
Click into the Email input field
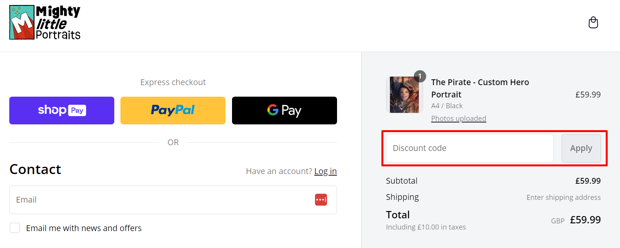coord(162,200)
